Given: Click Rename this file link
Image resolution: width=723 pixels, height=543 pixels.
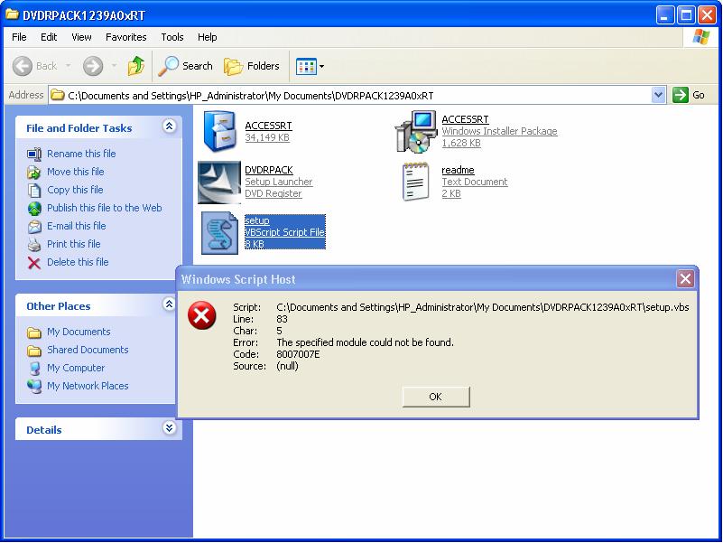Looking at the screenshot, I should (81, 154).
